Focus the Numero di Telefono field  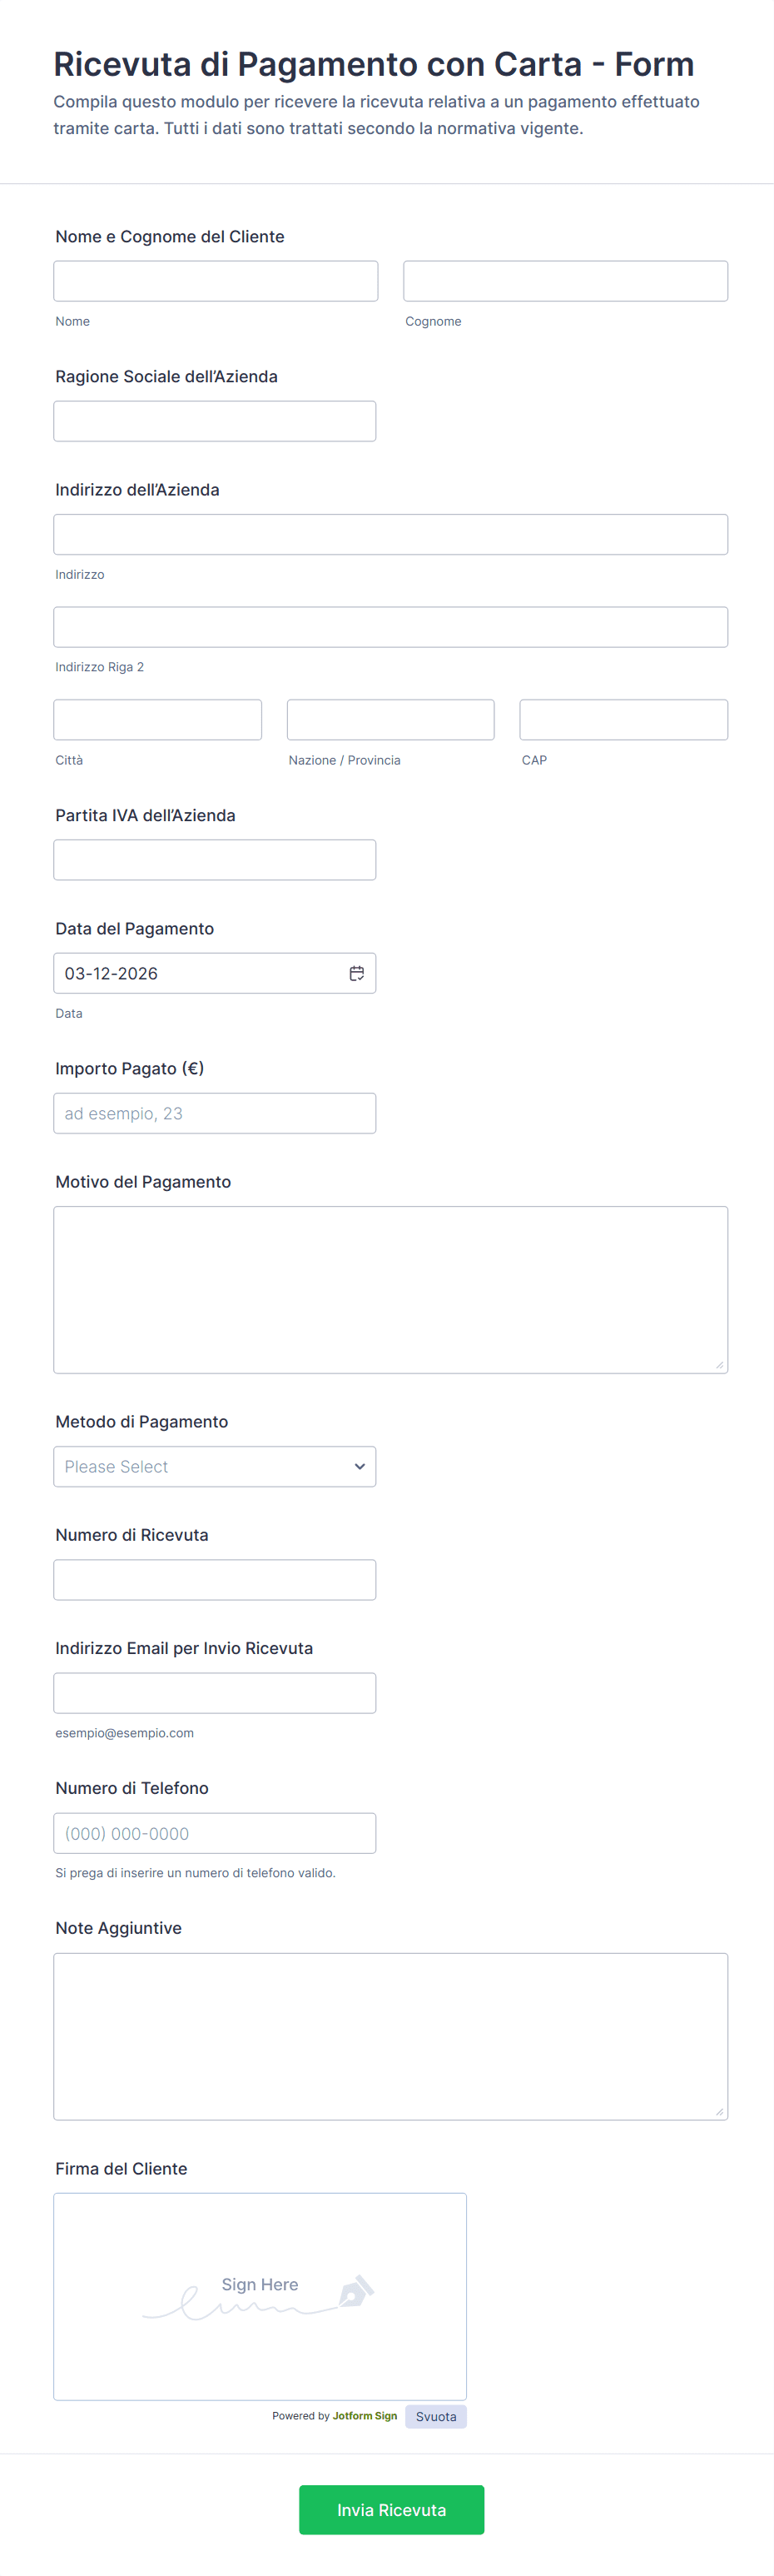214,1833
